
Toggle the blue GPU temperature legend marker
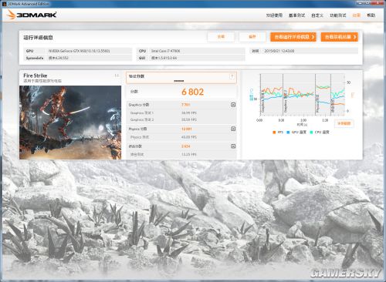pyautogui.click(x=288, y=133)
